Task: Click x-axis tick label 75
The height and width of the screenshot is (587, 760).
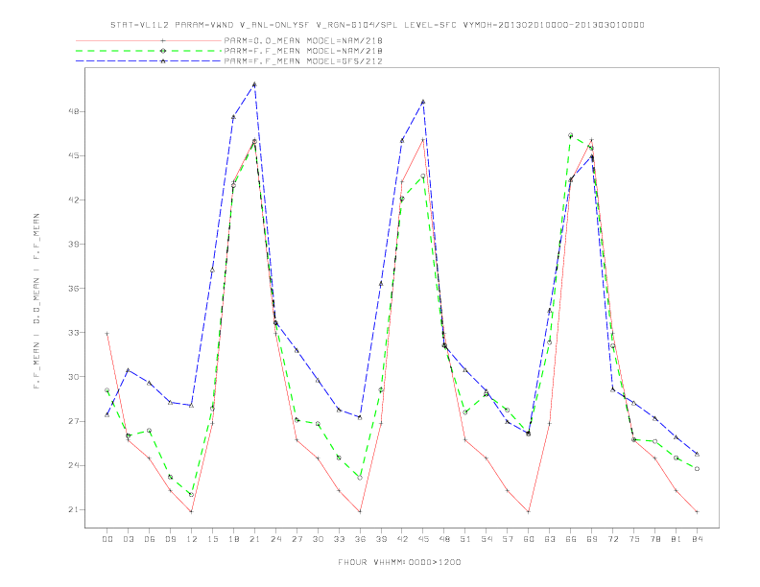Action: [634, 539]
